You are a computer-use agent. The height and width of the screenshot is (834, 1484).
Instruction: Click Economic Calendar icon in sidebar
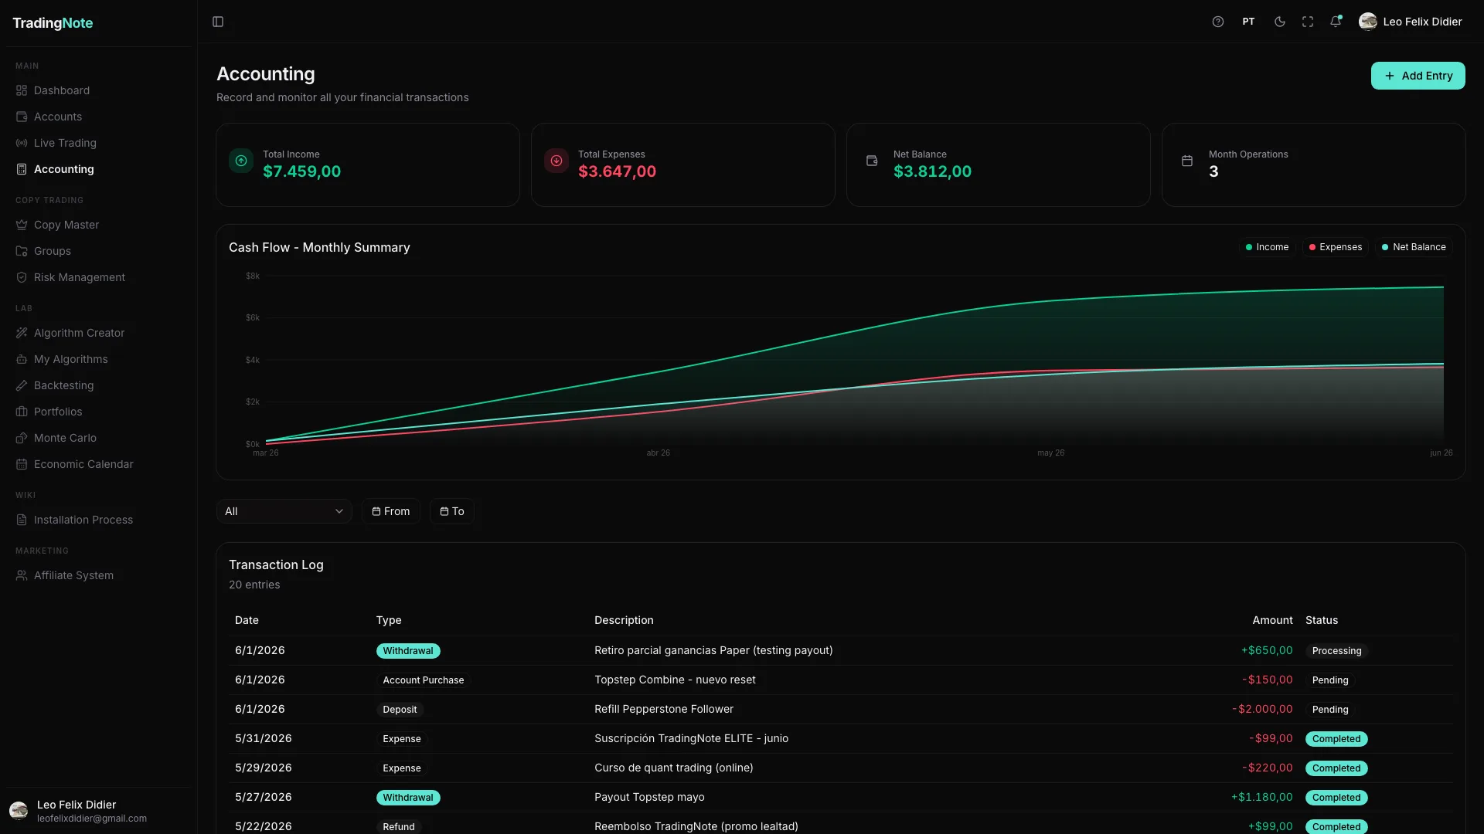22,464
